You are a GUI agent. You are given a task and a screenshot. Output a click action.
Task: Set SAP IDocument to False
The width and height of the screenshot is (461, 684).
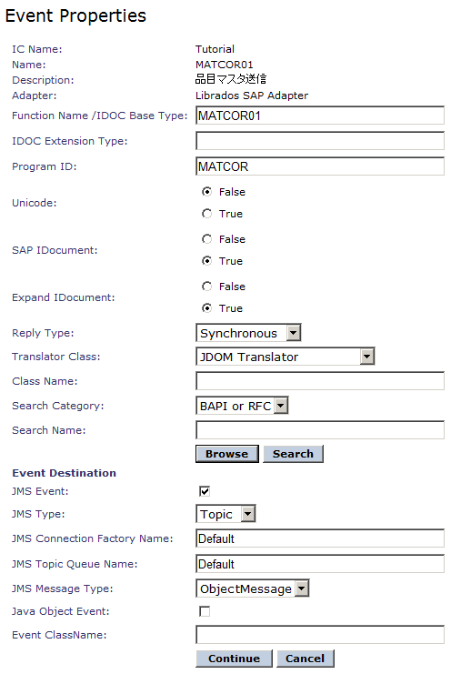point(206,239)
